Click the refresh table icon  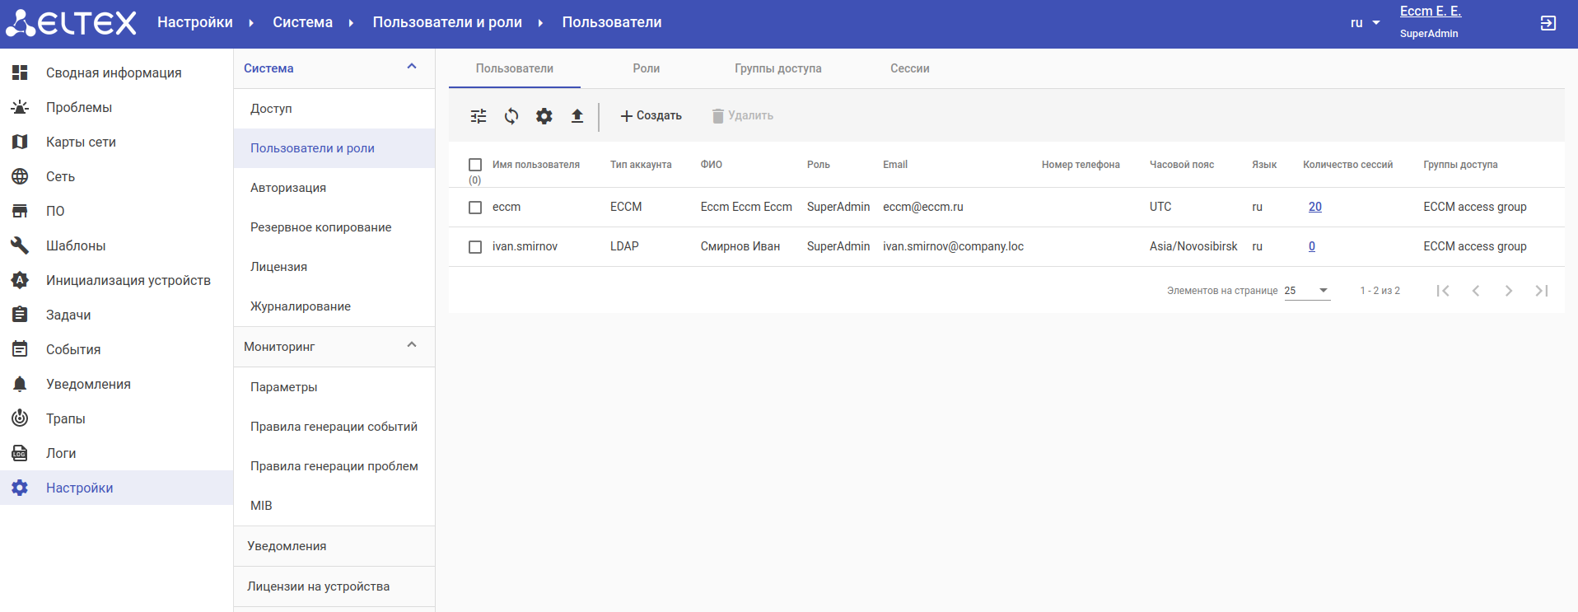511,116
